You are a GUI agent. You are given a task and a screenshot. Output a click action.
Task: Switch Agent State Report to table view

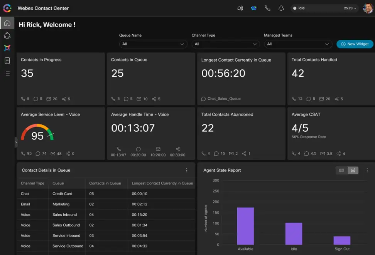tap(341, 170)
